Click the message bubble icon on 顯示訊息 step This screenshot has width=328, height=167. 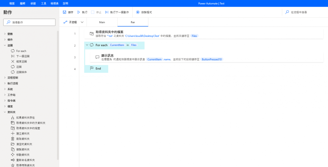(x=97, y=57)
